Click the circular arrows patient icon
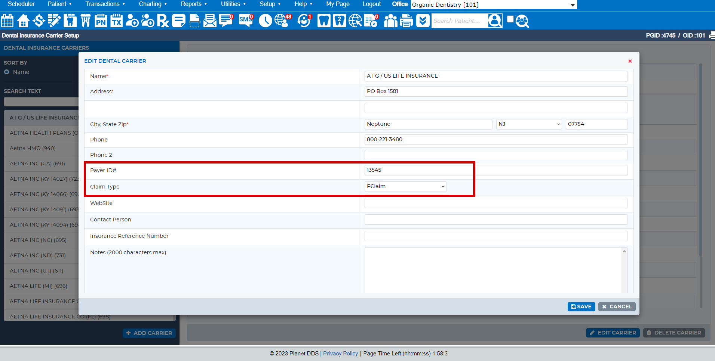The height and width of the screenshot is (361, 715). (304, 21)
